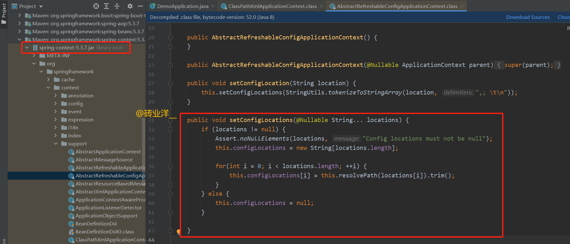
Task: Click the Select Opened File locate icon
Action: coord(96,6)
